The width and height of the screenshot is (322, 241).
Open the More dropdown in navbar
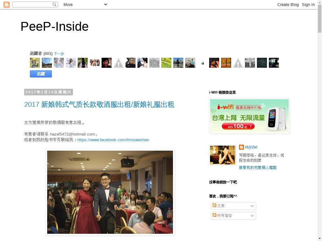point(85,4)
